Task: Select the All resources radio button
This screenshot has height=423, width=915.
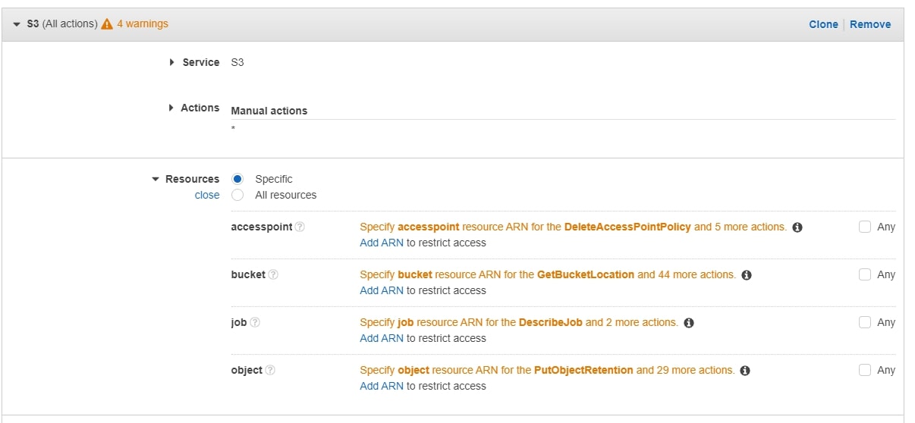Action: [237, 195]
